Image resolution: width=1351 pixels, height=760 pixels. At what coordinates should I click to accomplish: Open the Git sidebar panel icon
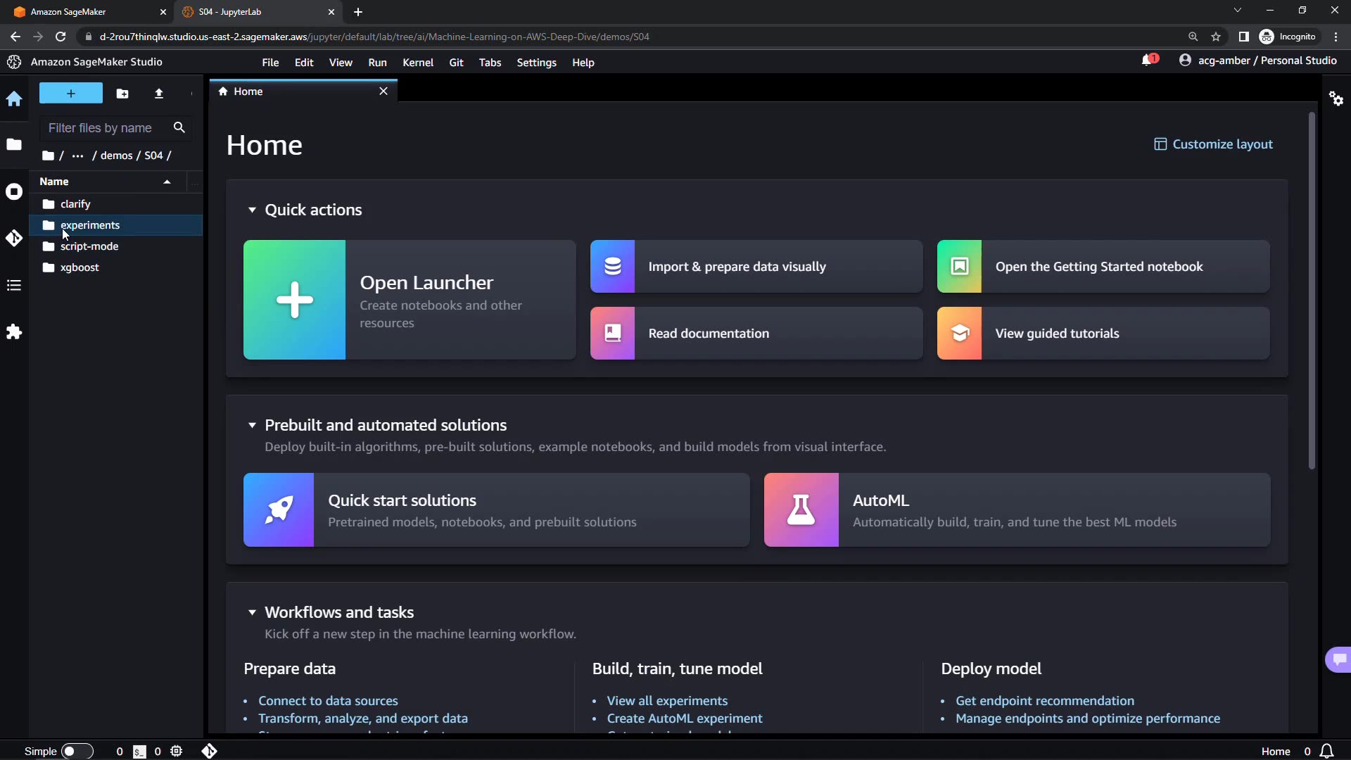tap(14, 239)
